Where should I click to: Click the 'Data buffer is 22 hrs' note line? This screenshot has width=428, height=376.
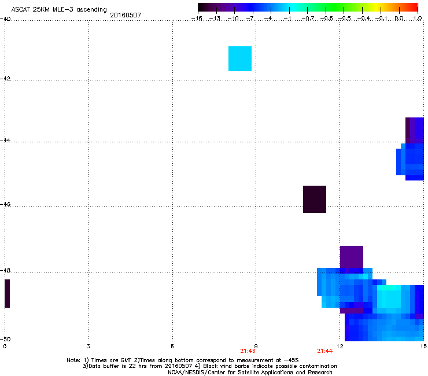pyautogui.click(x=209, y=366)
